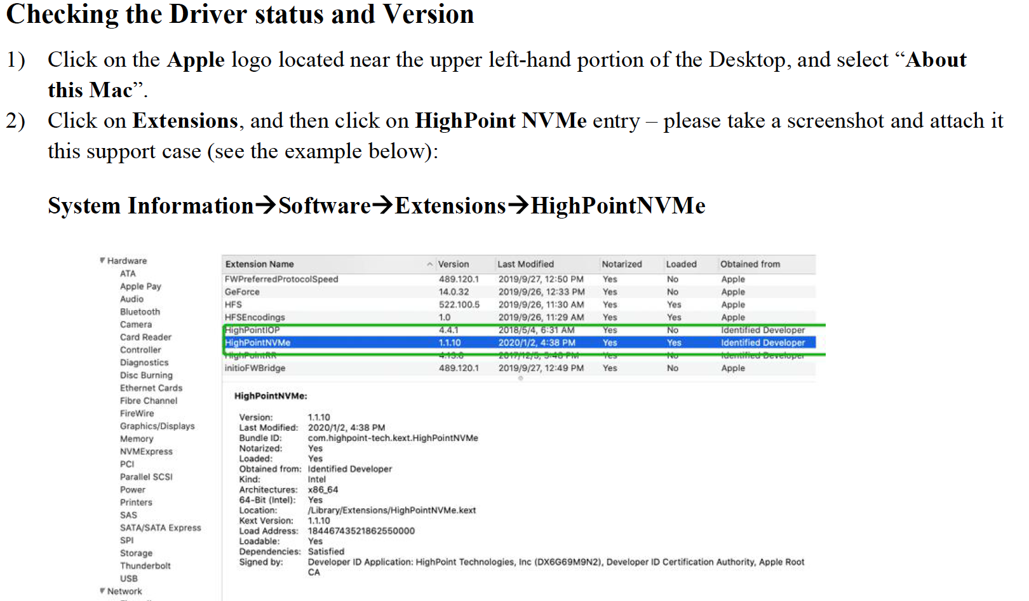This screenshot has width=1029, height=601.
Task: Click the split pane divider handle
Action: [520, 378]
